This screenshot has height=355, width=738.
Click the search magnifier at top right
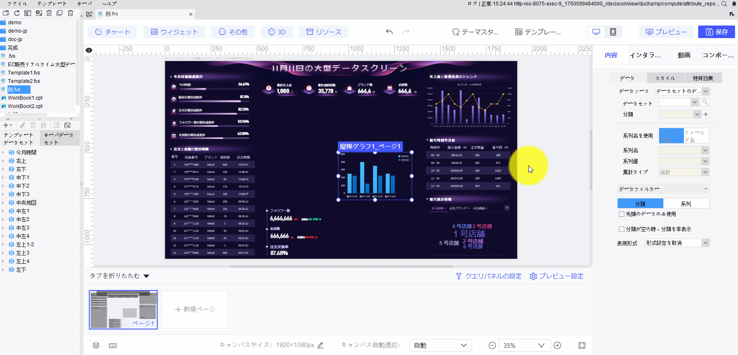724,4
